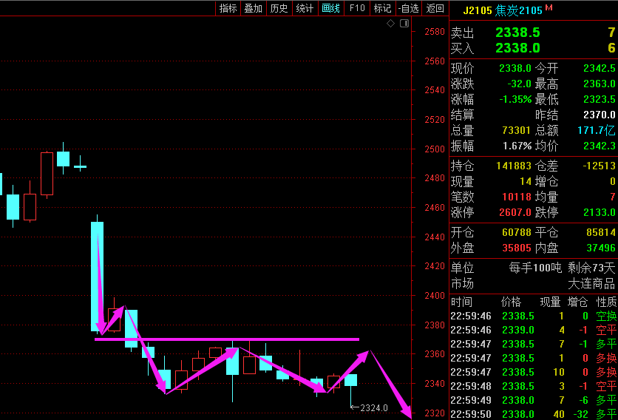Click the 标记 mark button
Screen dimensions: 618x420
tap(382, 9)
